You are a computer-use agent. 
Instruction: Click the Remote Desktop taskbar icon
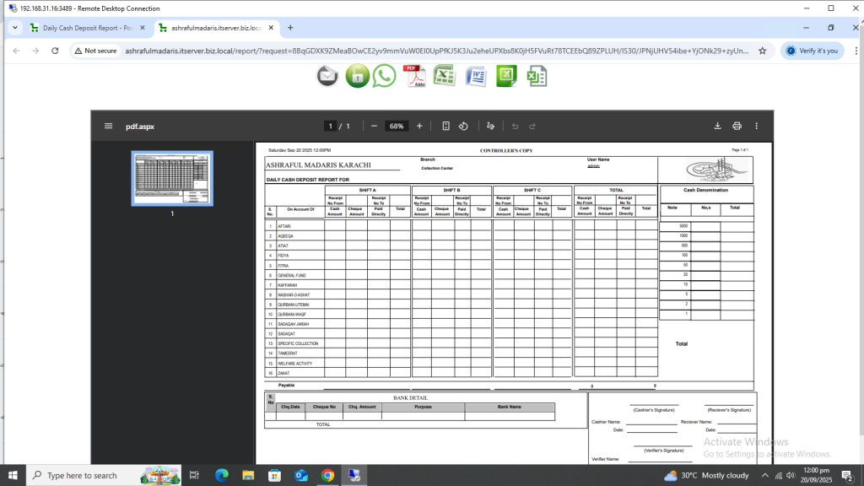[354, 475]
